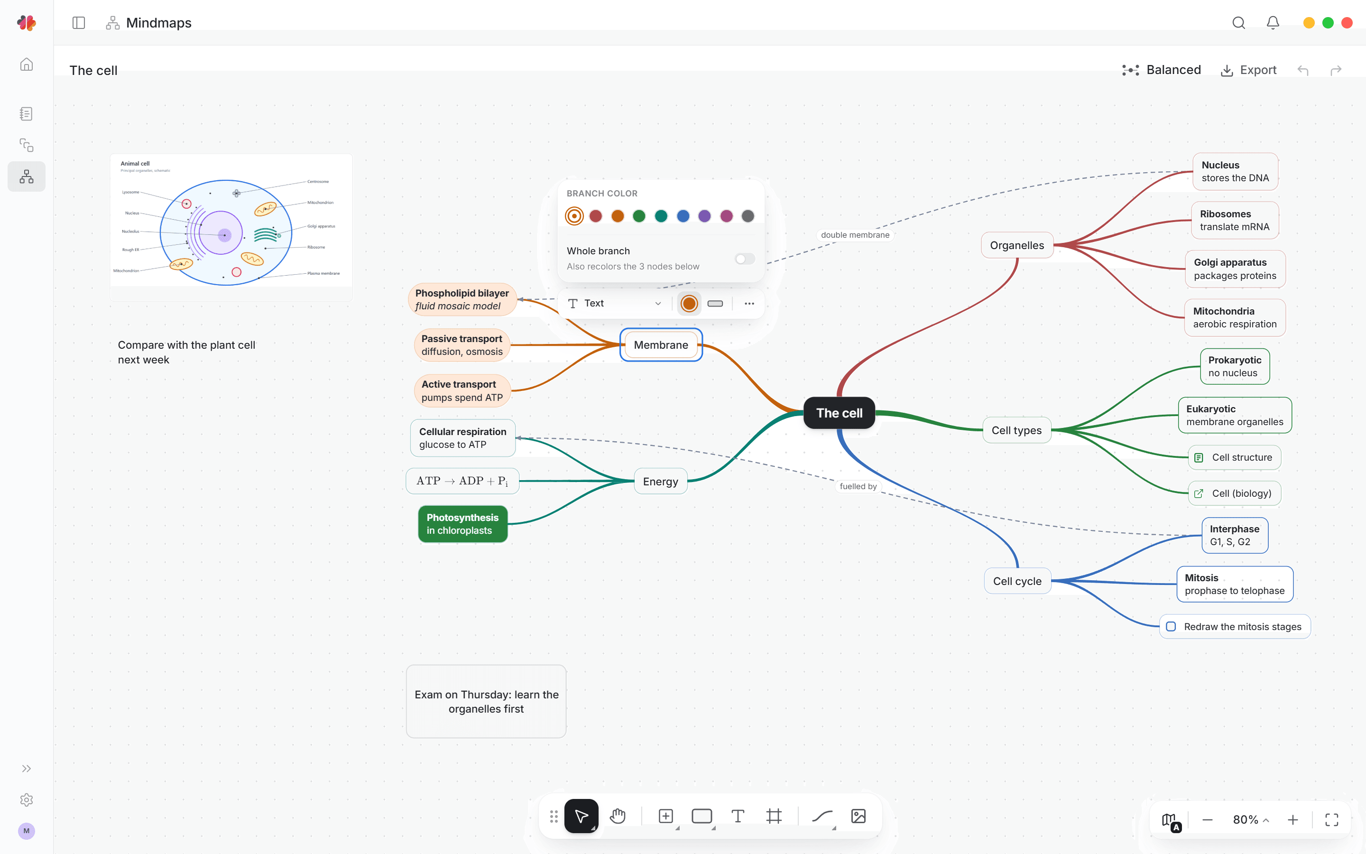Image resolution: width=1366 pixels, height=854 pixels.
Task: Select the connector line tool
Action: click(x=822, y=816)
